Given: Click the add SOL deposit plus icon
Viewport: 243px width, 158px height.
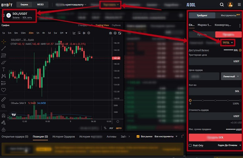Looking at the screenshot, I should coord(240,50).
